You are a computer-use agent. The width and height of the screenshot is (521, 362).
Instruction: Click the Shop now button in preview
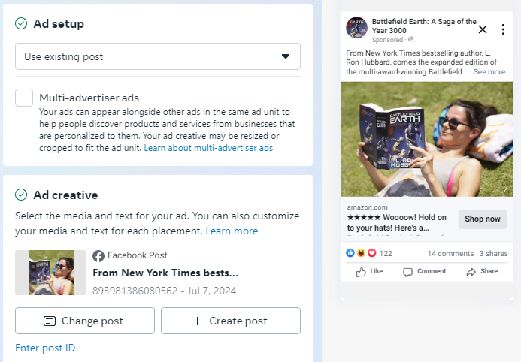click(482, 219)
